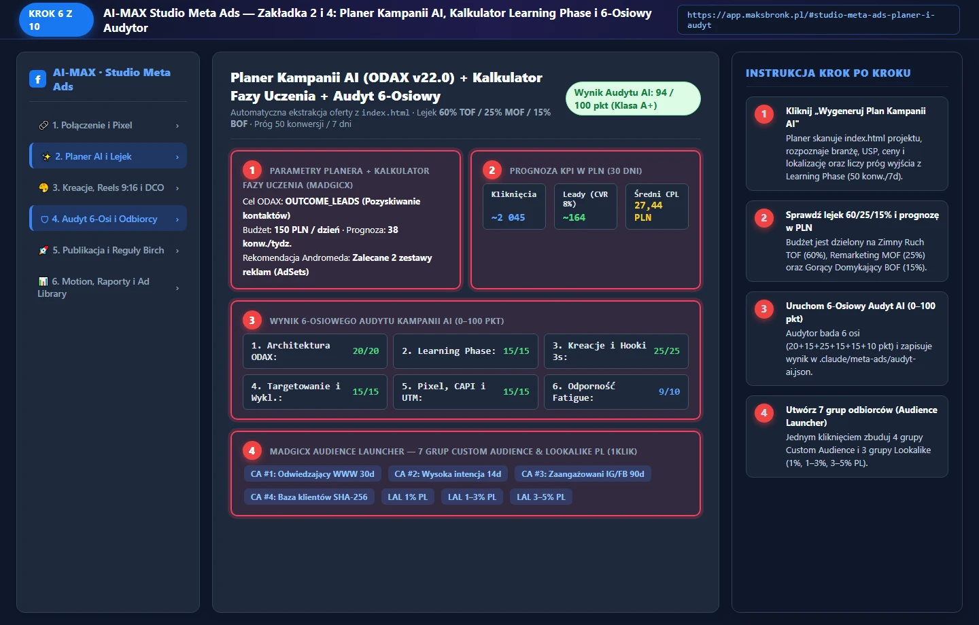Click the Utwórz 7 grup odbiorców instruction heading
This screenshot has height=625, width=979.
pyautogui.click(x=861, y=416)
